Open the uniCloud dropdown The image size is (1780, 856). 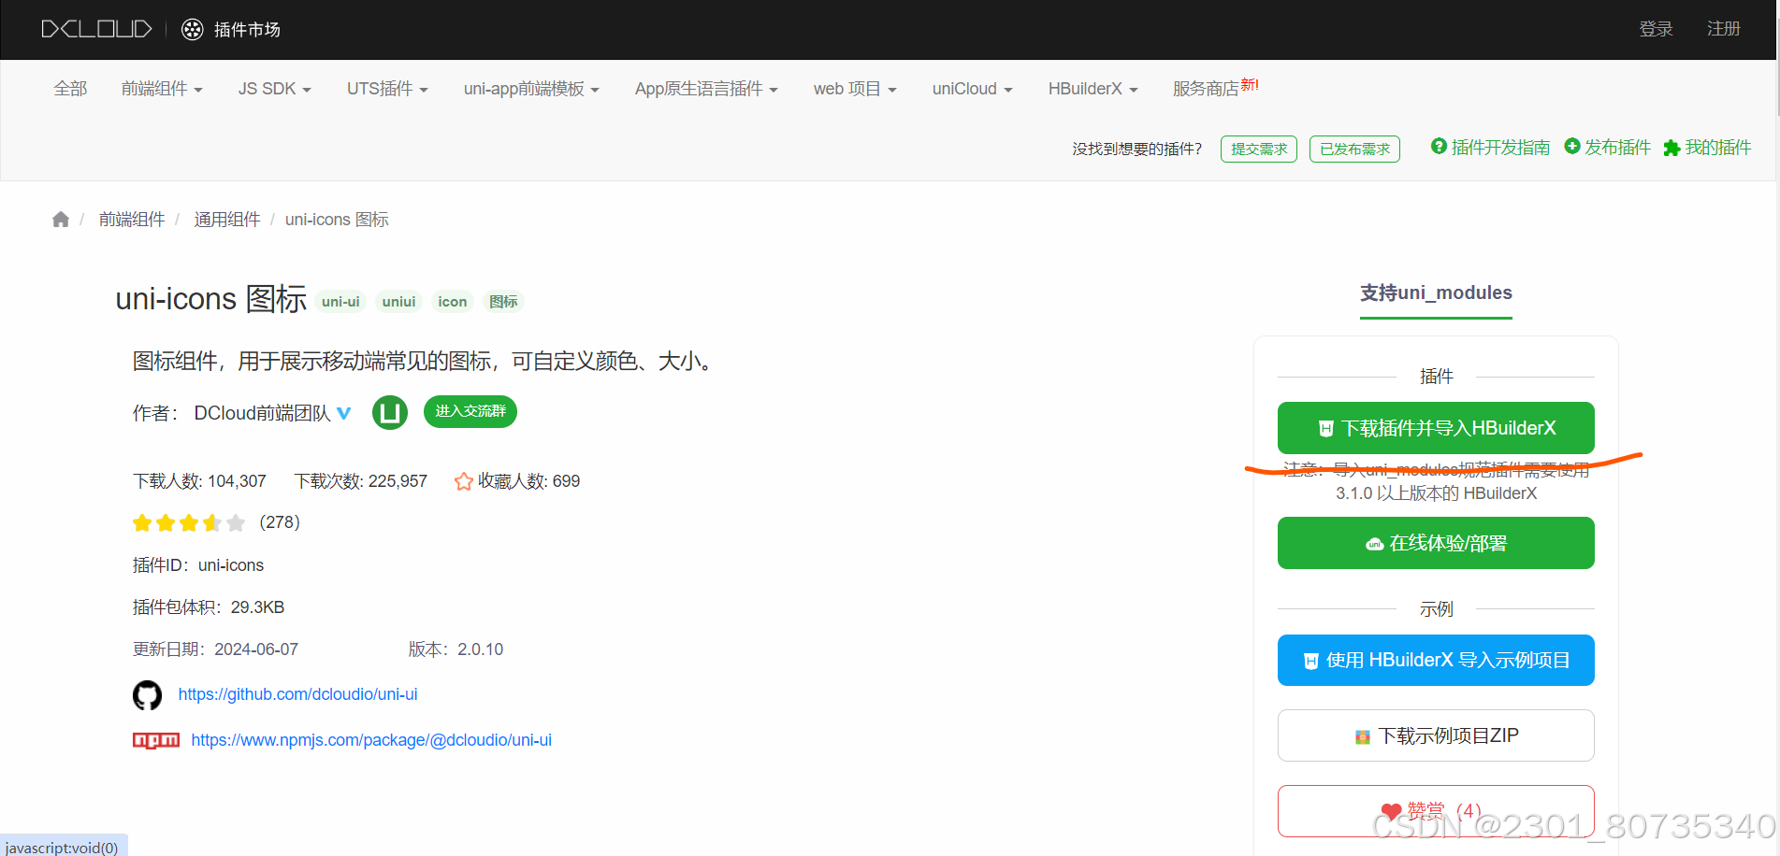click(x=972, y=89)
